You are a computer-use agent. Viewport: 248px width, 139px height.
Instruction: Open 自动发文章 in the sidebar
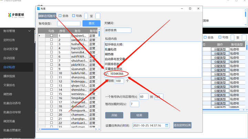pos(11,49)
